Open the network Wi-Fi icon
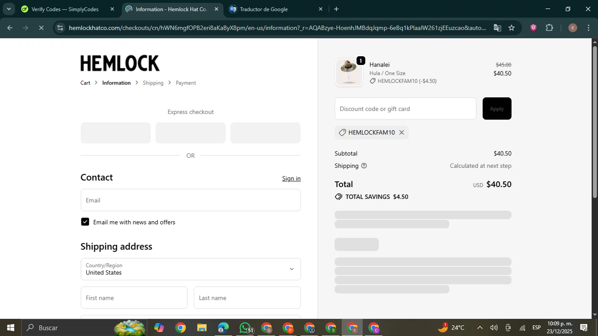Viewport: 598px width, 336px height. [522, 328]
